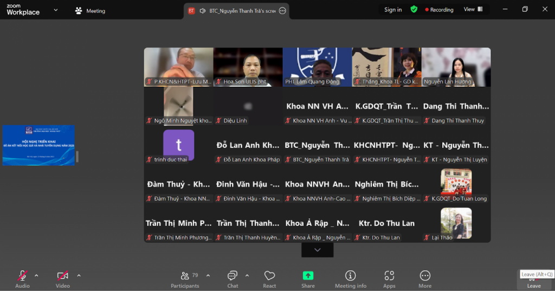This screenshot has height=291, width=555.
Task: Click the green encryption shield icon
Action: pyautogui.click(x=414, y=9)
